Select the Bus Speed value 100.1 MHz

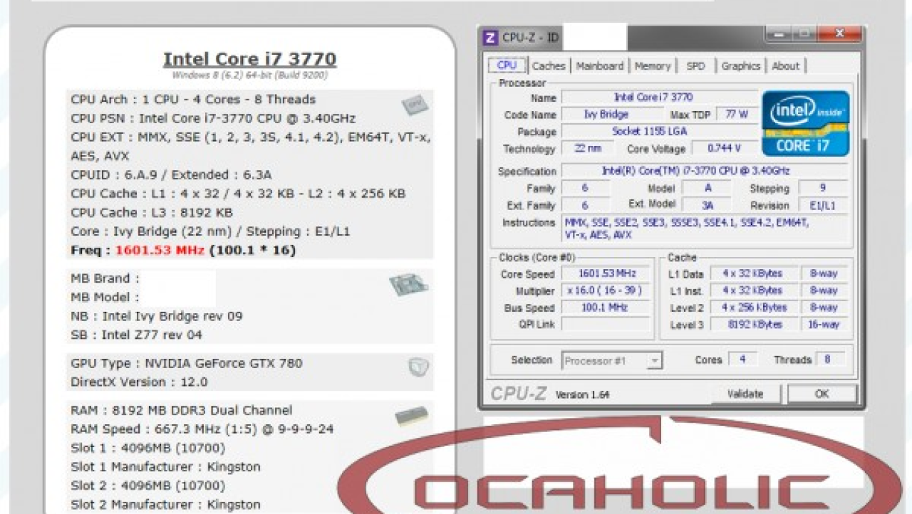point(606,308)
